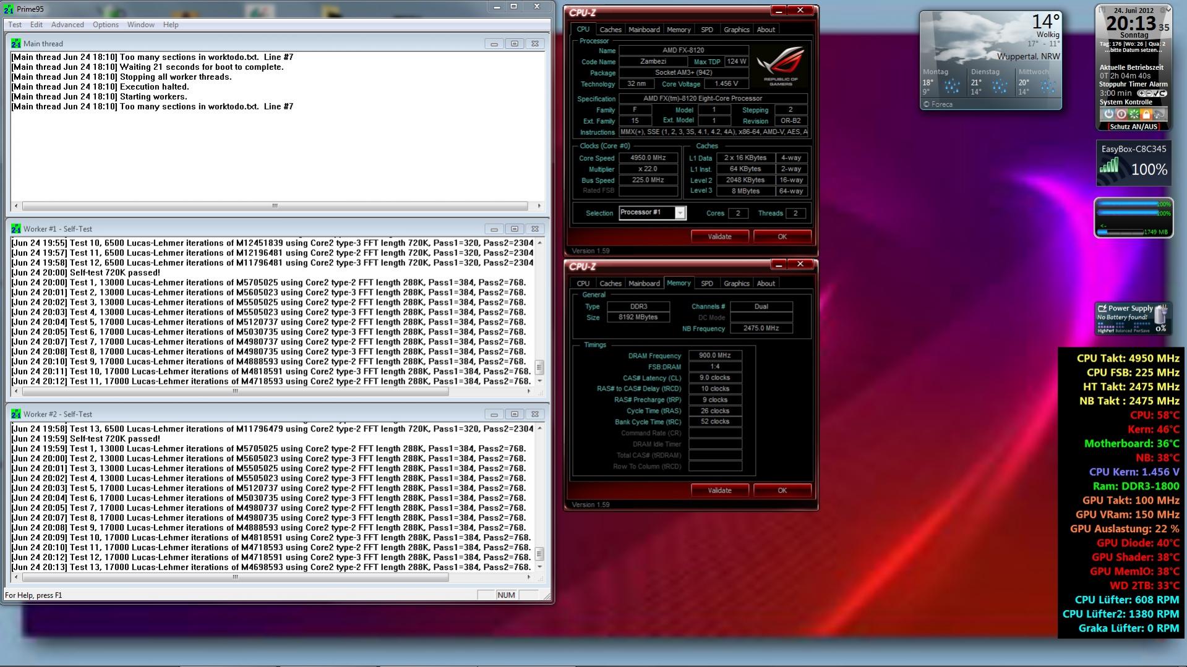Click the Worker #2 vertical scrollbar thumb

pos(539,553)
